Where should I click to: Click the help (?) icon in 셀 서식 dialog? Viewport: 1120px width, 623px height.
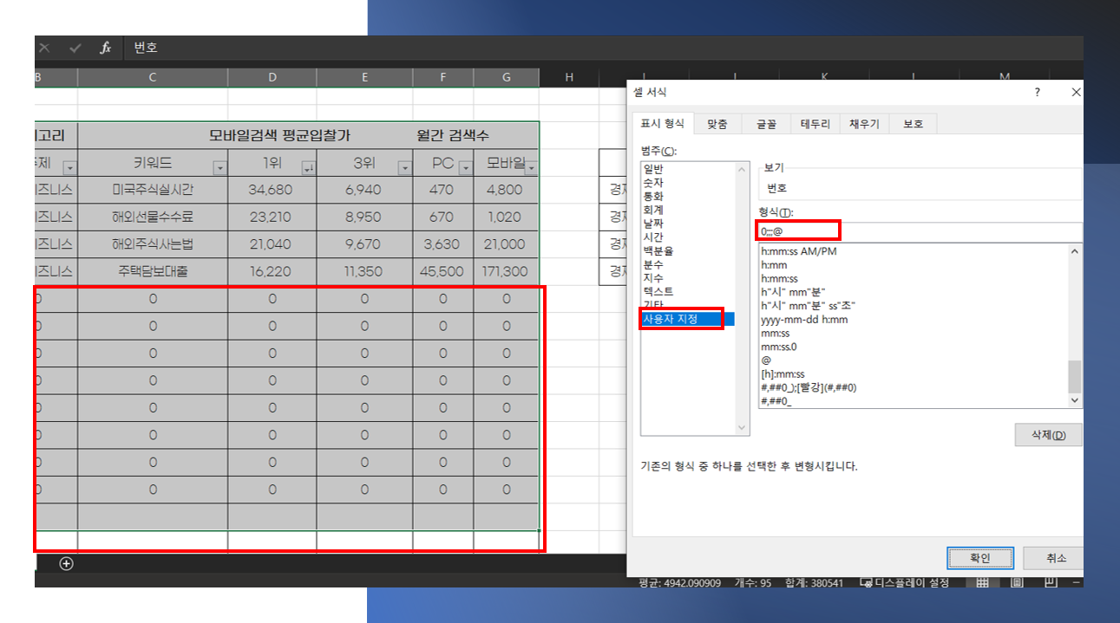1037,92
